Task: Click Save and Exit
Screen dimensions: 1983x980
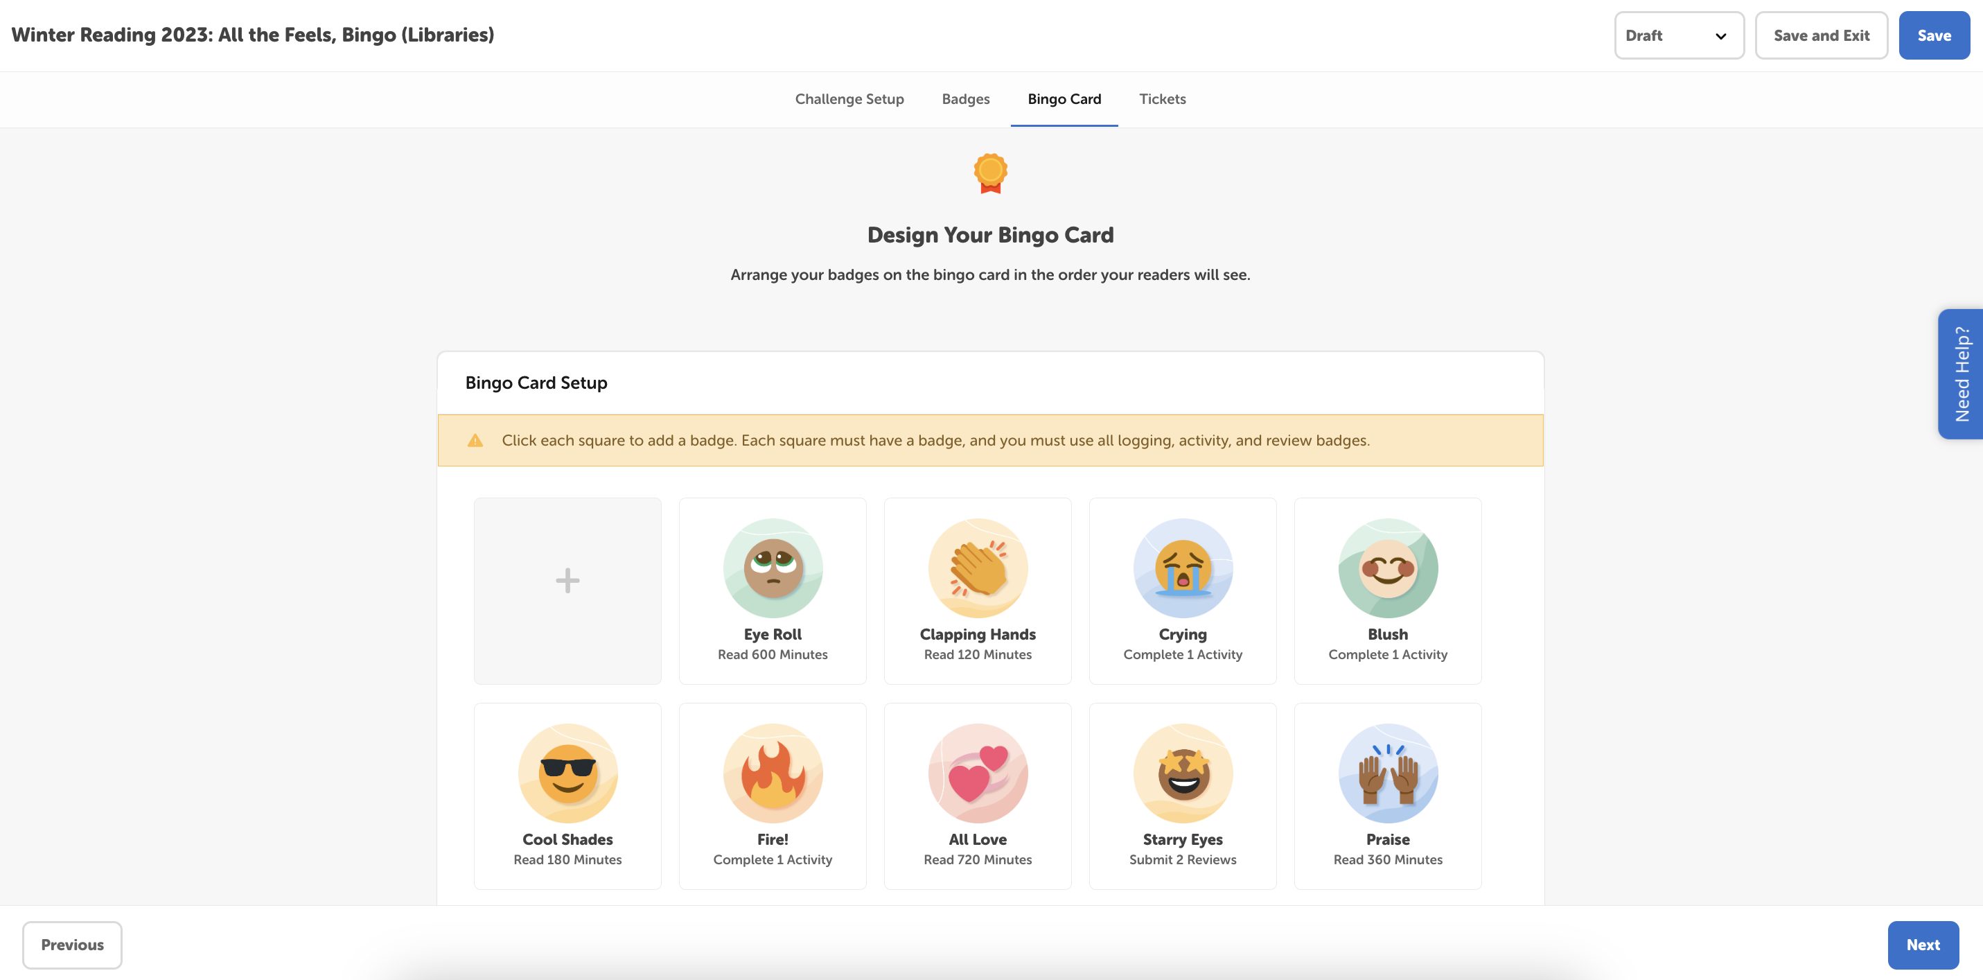Action: click(x=1822, y=35)
